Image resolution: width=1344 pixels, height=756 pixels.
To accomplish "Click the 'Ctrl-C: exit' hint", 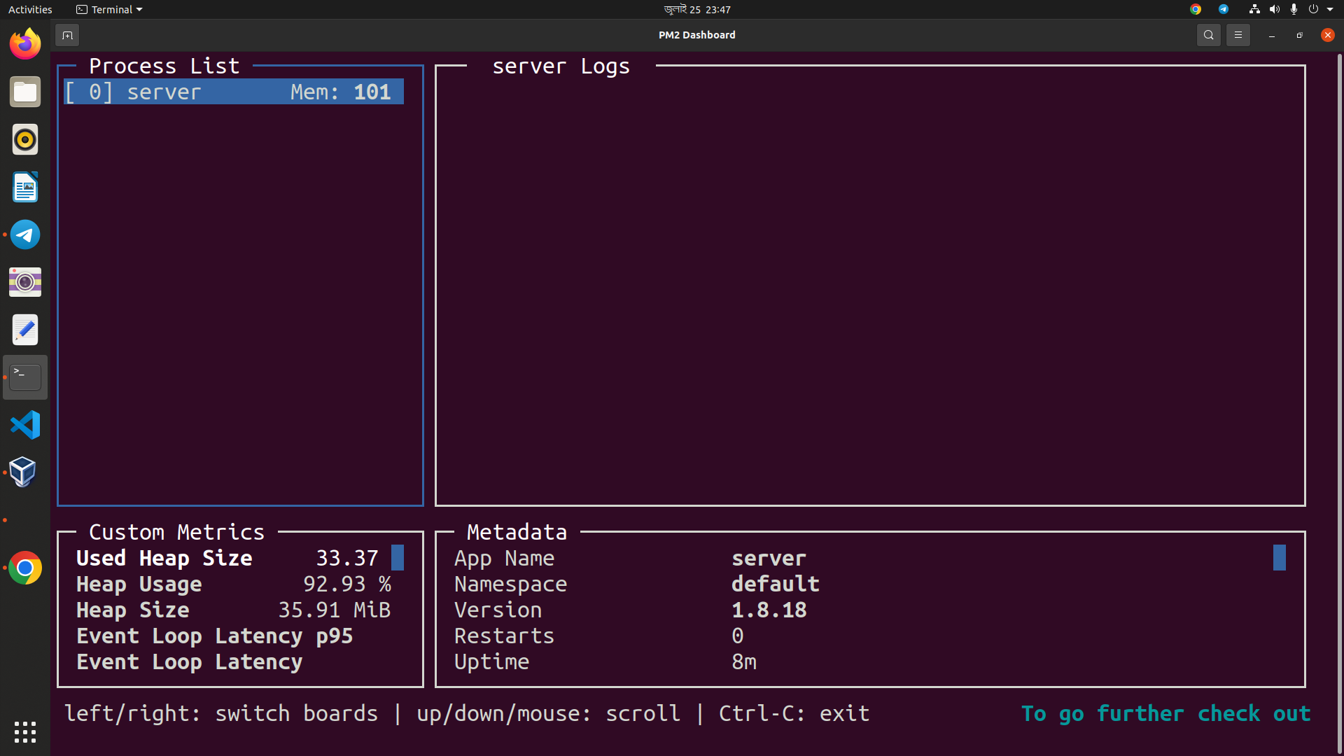I will [794, 713].
